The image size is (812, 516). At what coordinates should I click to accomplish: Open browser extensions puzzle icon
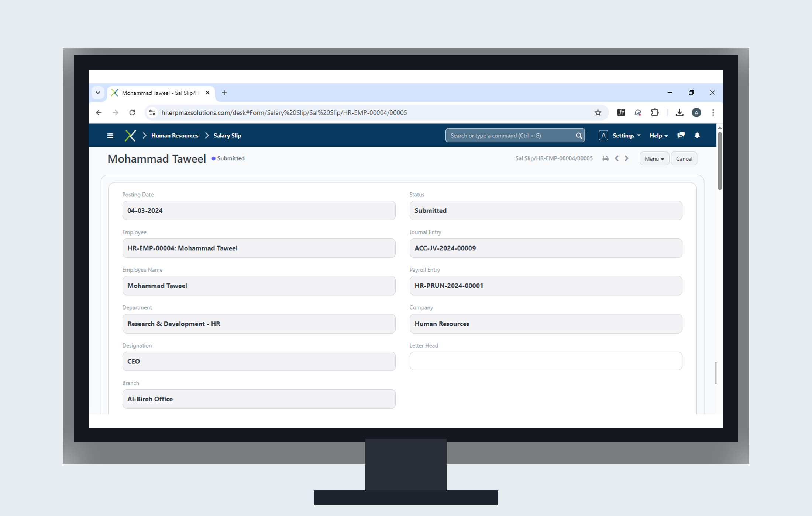[655, 113]
